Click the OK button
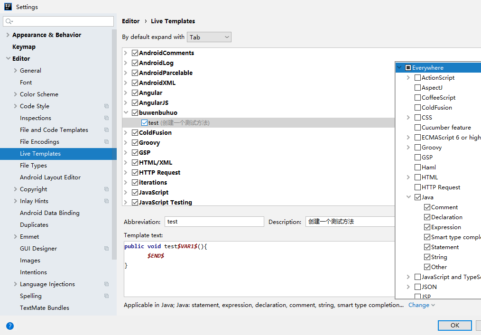The image size is (481, 335). pos(454,326)
